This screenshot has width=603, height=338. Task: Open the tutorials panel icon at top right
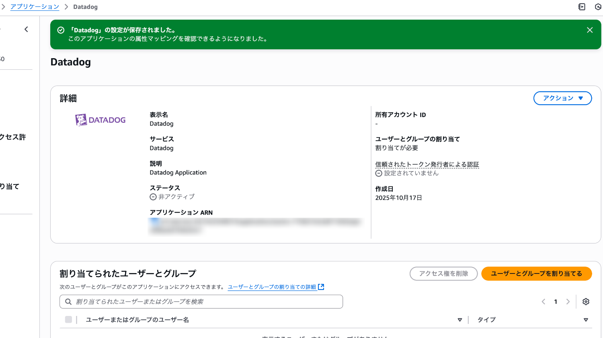pyautogui.click(x=581, y=7)
